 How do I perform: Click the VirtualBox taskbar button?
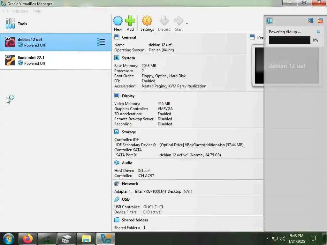[106, 239]
